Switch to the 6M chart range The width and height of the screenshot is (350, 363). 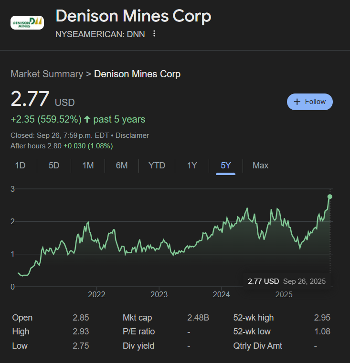[122, 166]
